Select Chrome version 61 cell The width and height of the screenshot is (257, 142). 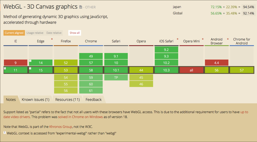(91, 91)
